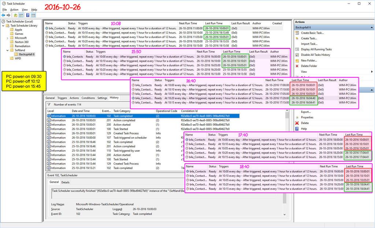Select the Display All Running Tasks icon
The width and height of the screenshot is (375, 228).
coord(297,49)
